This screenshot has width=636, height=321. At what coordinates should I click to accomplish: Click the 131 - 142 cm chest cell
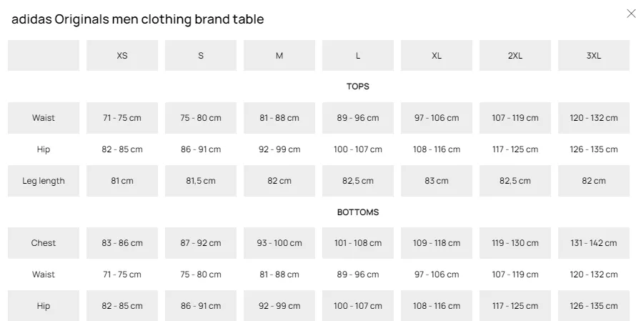pos(594,243)
